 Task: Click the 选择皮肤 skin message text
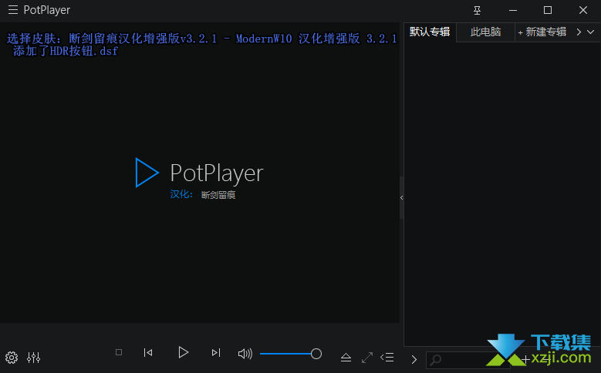pos(202,45)
